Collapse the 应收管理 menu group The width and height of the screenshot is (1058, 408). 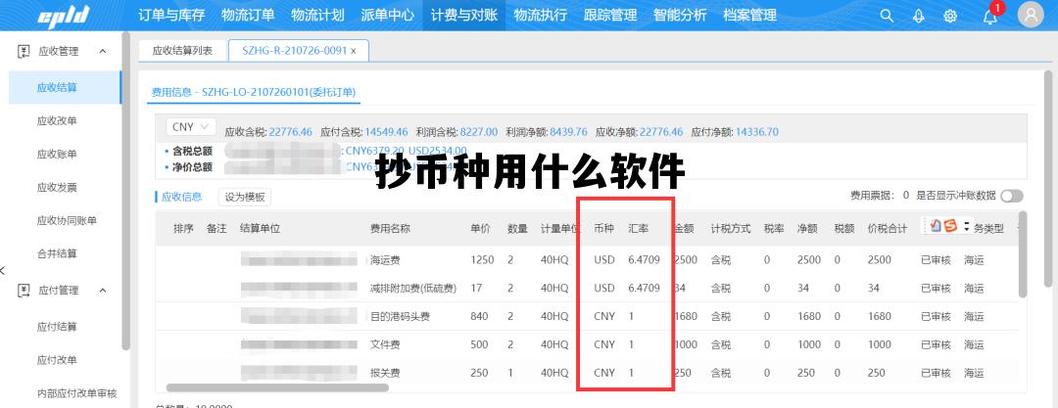(x=103, y=51)
